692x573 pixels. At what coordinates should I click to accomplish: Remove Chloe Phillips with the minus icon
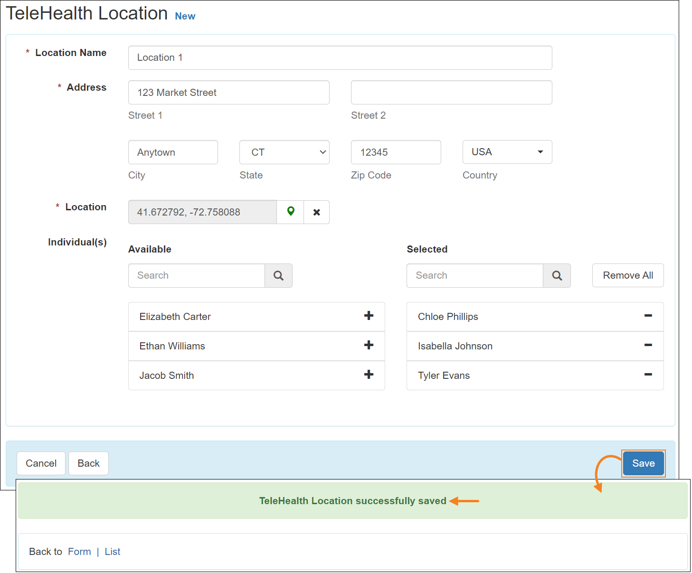coord(648,316)
